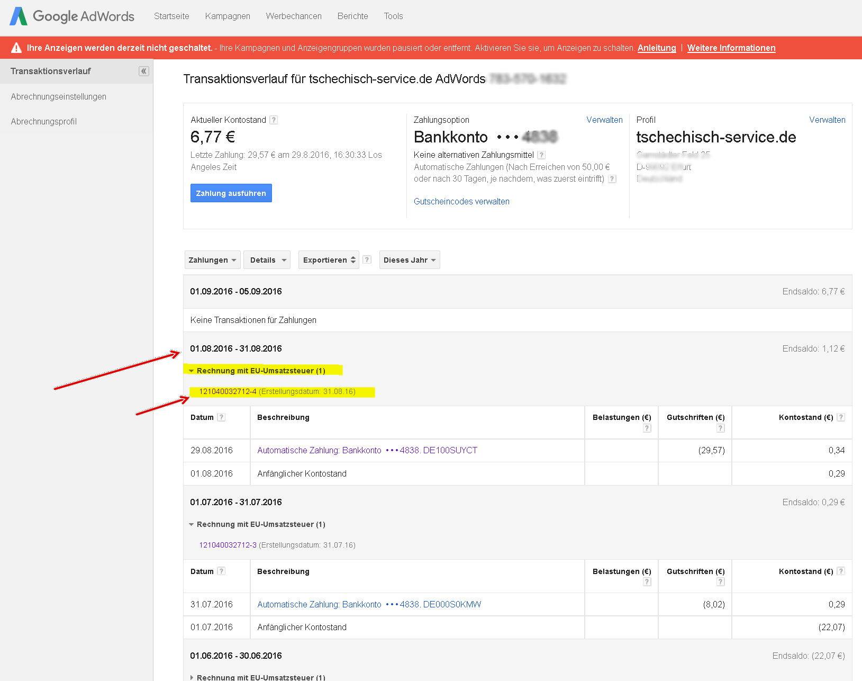
Task: Open help icon beside Kontostand in July table
Action: click(x=841, y=571)
